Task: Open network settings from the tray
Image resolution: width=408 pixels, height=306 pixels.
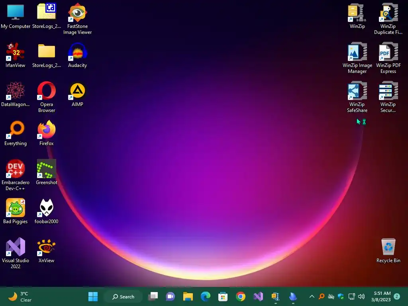Action: (x=351, y=296)
